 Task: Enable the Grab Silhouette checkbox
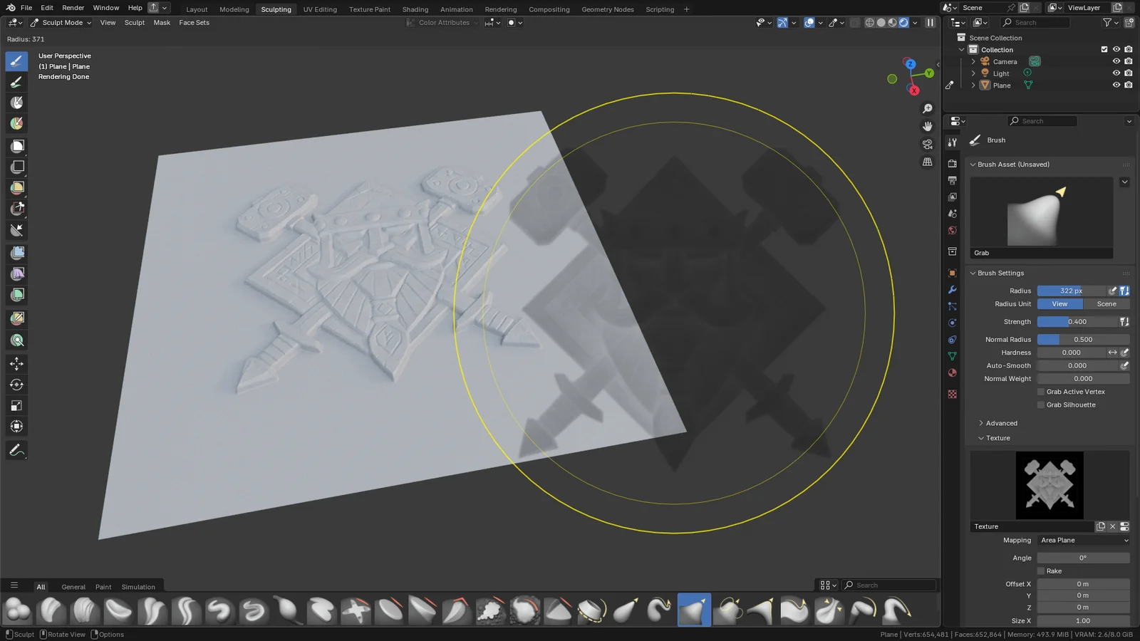click(1041, 405)
